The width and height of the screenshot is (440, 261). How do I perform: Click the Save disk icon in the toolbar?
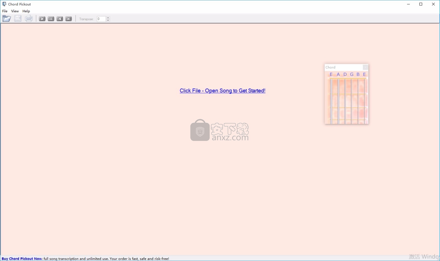click(x=18, y=19)
